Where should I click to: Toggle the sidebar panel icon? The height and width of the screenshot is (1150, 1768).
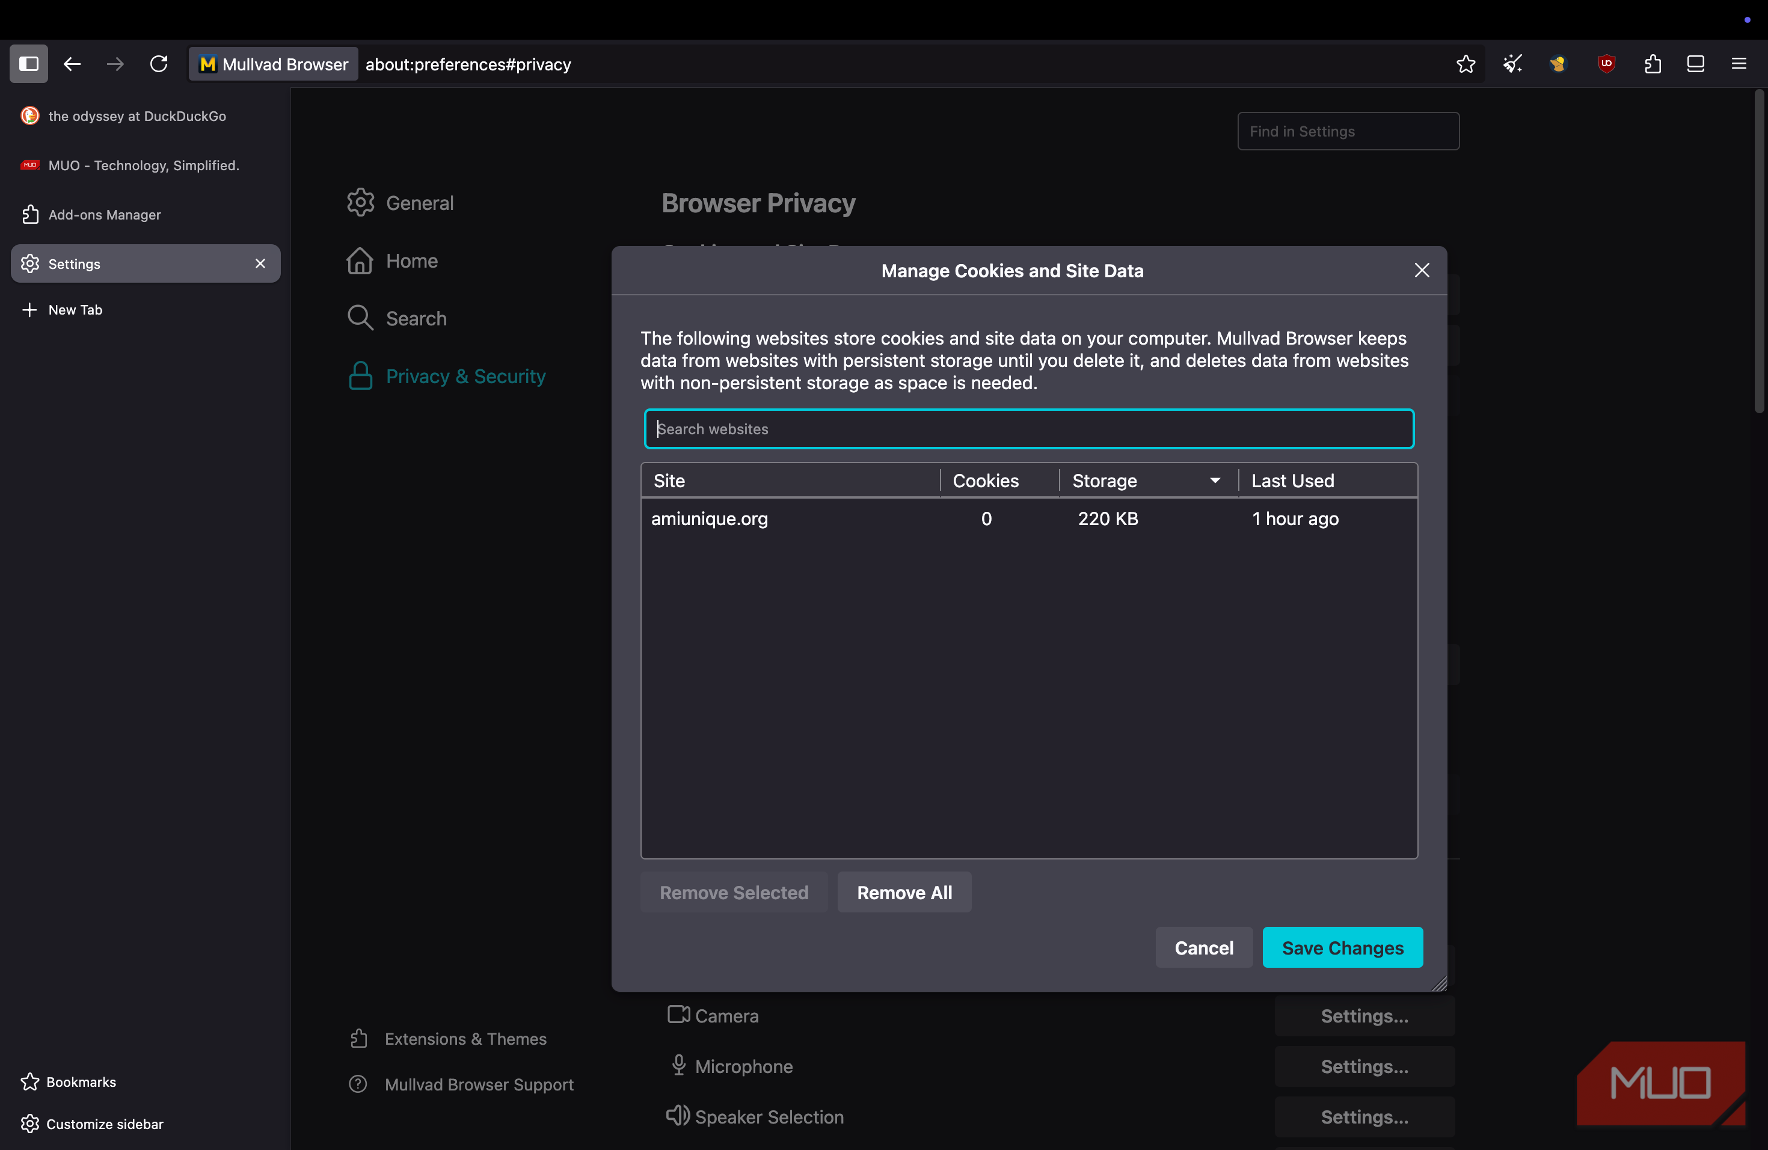click(28, 64)
